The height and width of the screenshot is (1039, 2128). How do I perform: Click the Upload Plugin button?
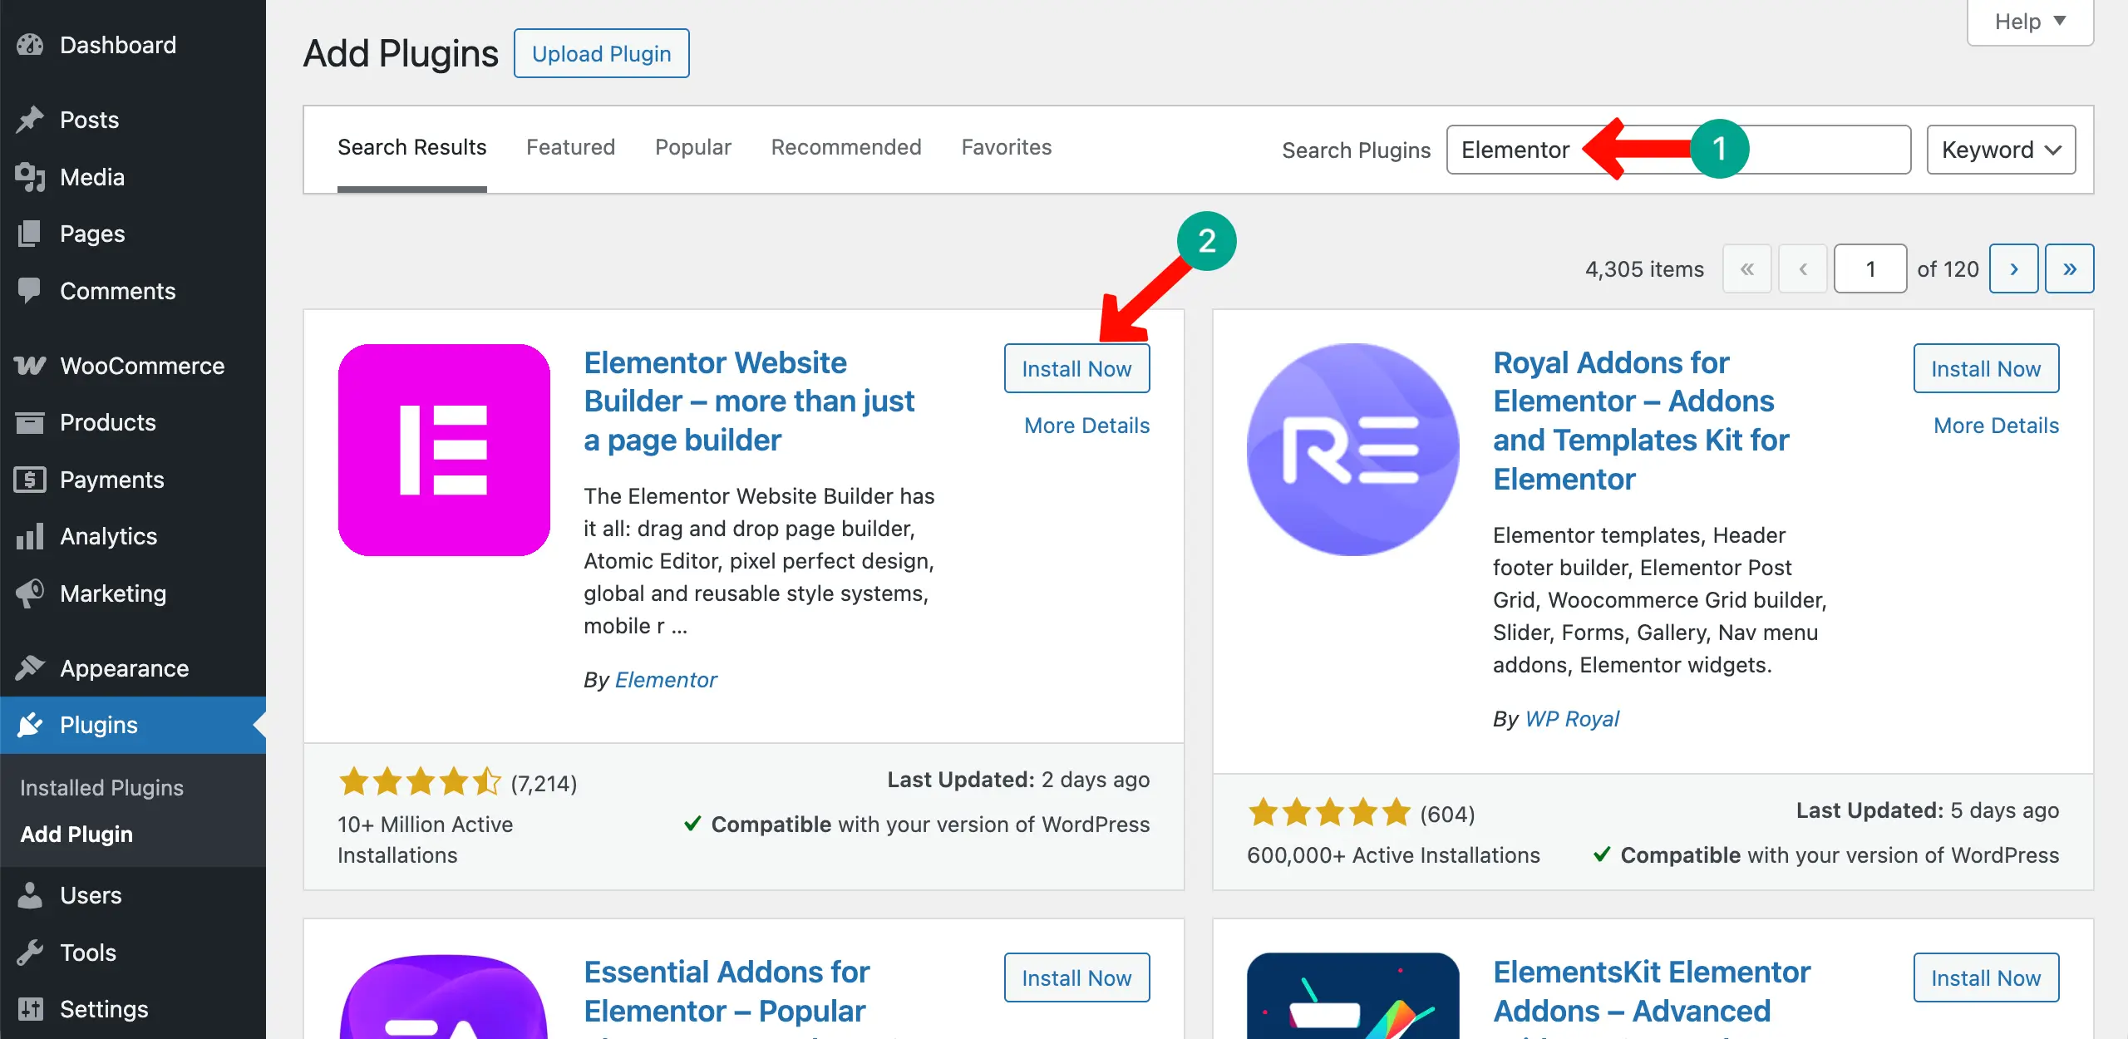[601, 53]
